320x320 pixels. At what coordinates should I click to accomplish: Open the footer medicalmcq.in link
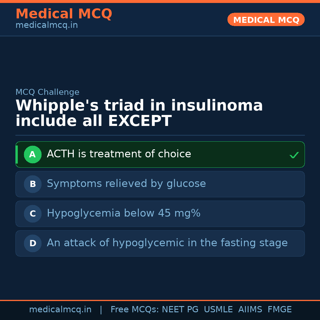point(60,310)
